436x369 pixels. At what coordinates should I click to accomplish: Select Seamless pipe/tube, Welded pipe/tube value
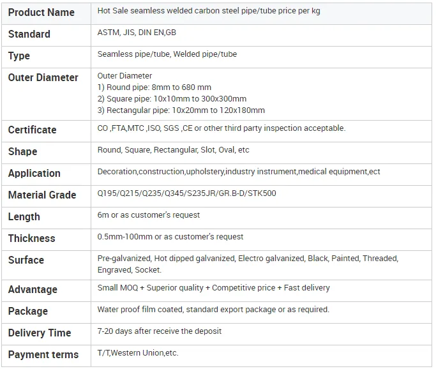[167, 54]
